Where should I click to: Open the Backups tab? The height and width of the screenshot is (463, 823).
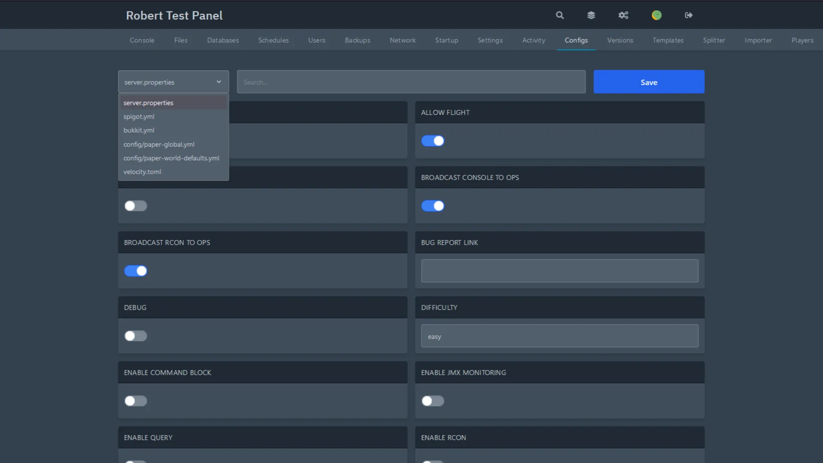[x=357, y=40]
